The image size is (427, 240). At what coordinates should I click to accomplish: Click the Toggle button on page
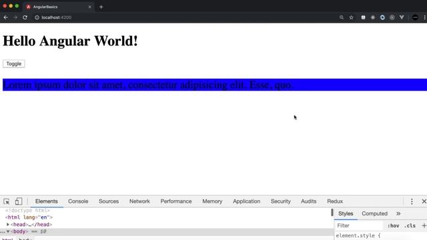point(13,64)
